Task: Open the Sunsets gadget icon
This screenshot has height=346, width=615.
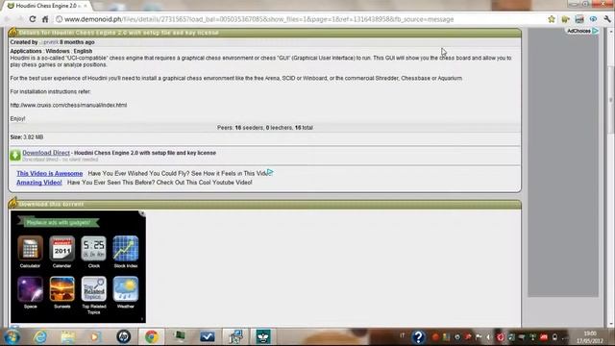Action: (x=61, y=289)
